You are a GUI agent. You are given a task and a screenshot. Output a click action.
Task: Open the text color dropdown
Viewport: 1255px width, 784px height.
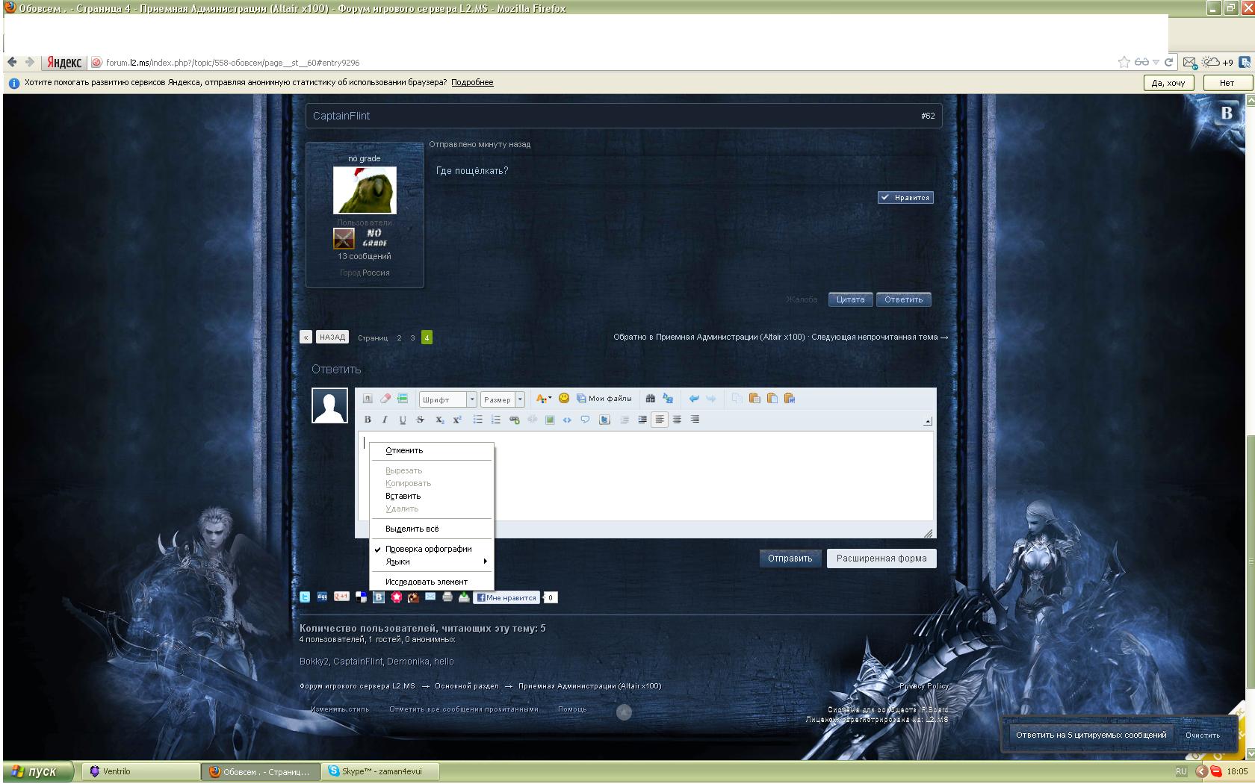[544, 399]
